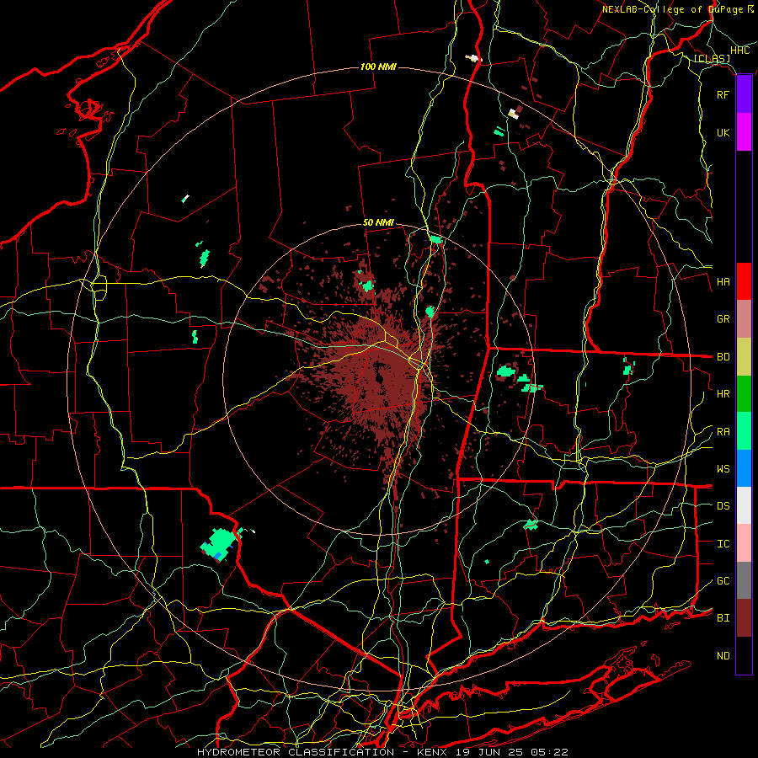This screenshot has width=758, height=758.
Task: Click the blue WS legend color swatch
Action: [744, 468]
